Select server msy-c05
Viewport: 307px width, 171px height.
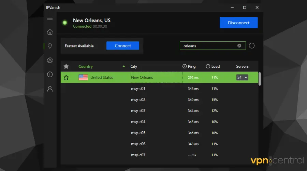pos(138,133)
